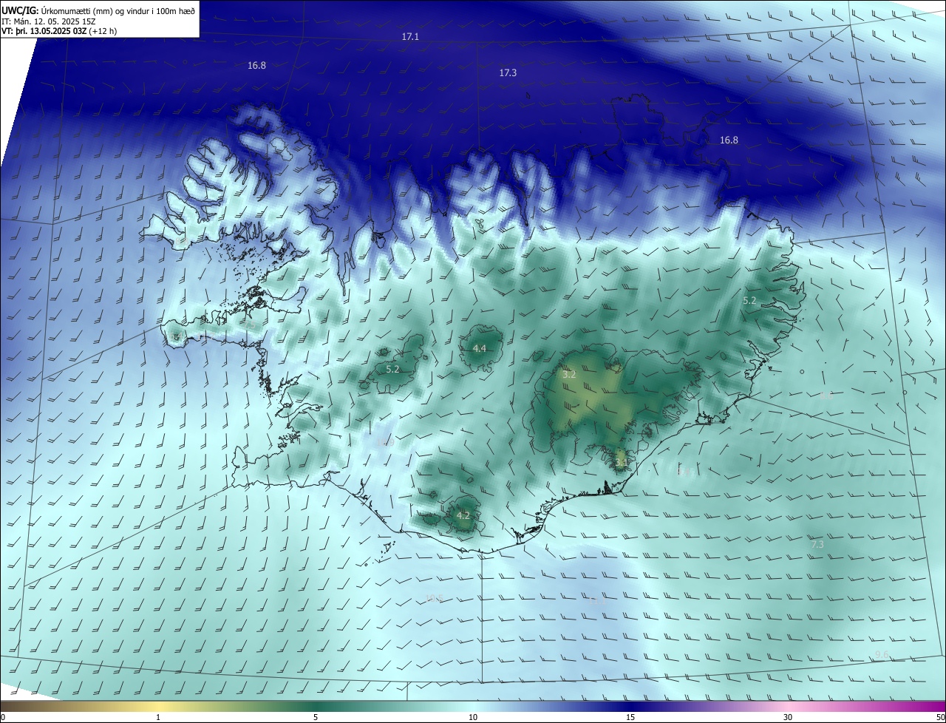Click the 5.2 label on Langjökull glacier

coord(392,369)
